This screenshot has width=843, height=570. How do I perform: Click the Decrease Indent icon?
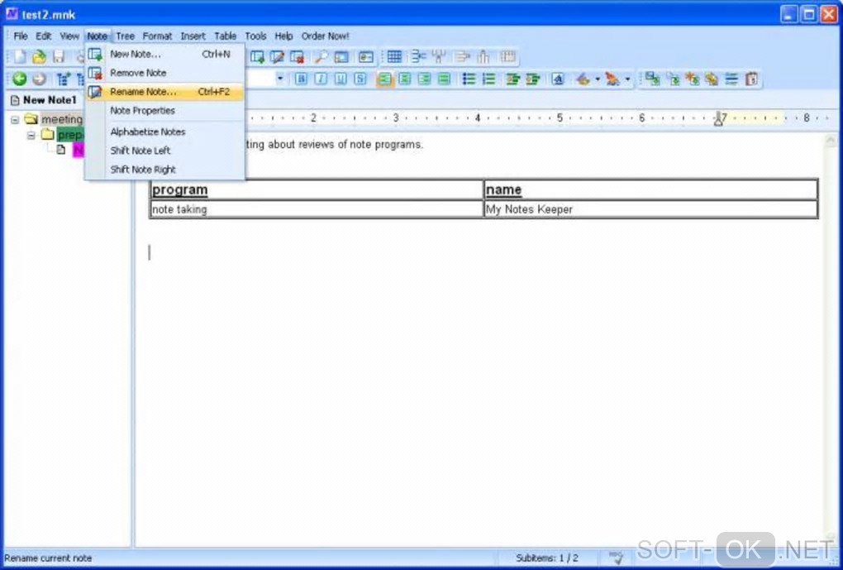click(512, 79)
